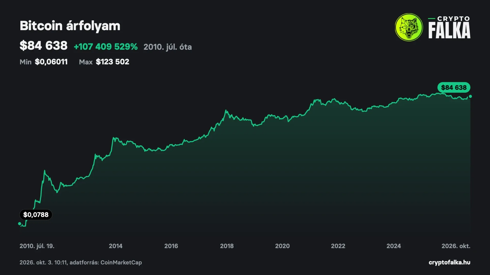Click the $0,0788 starting price label
Image resolution: width=490 pixels, height=275 pixels.
36,215
